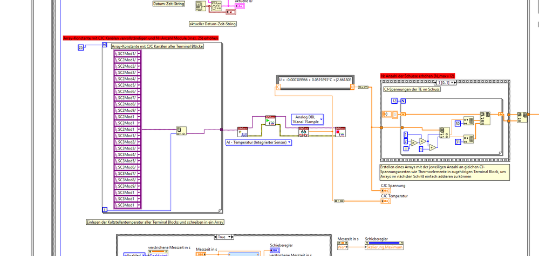
Task: Select Index Array node wired to constant 31
Action: (x=468, y=139)
